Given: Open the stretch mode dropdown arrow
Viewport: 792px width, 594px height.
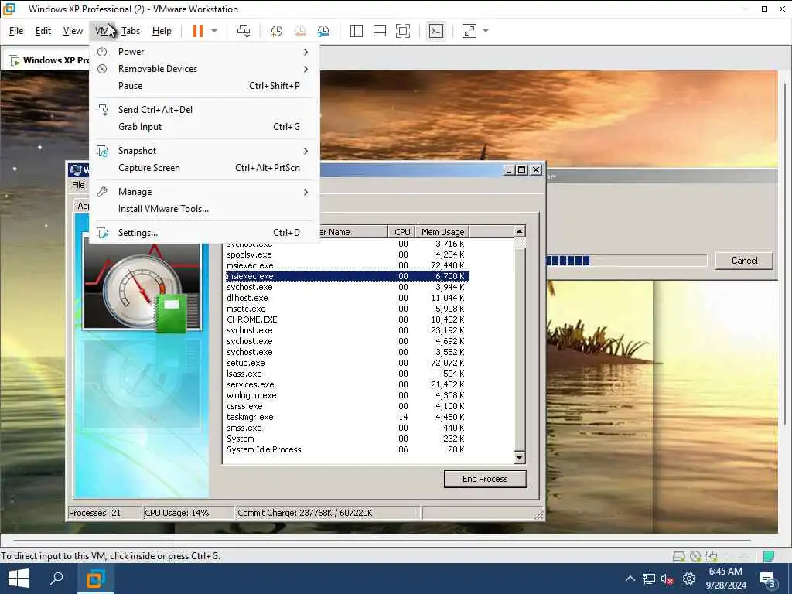Looking at the screenshot, I should (486, 31).
